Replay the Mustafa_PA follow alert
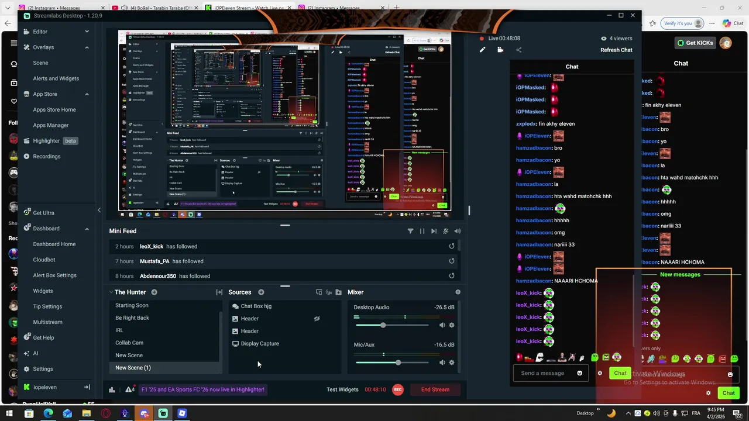The image size is (749, 421). point(451,261)
